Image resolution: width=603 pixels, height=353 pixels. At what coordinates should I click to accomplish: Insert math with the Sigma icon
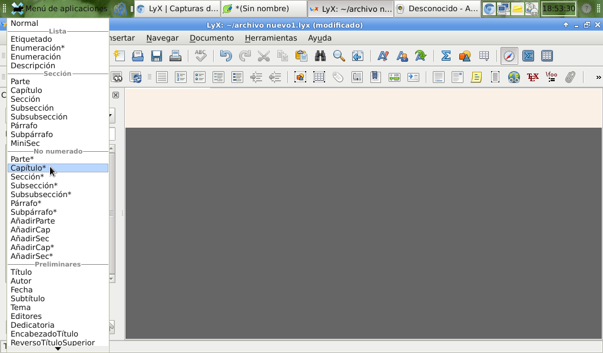pyautogui.click(x=446, y=56)
